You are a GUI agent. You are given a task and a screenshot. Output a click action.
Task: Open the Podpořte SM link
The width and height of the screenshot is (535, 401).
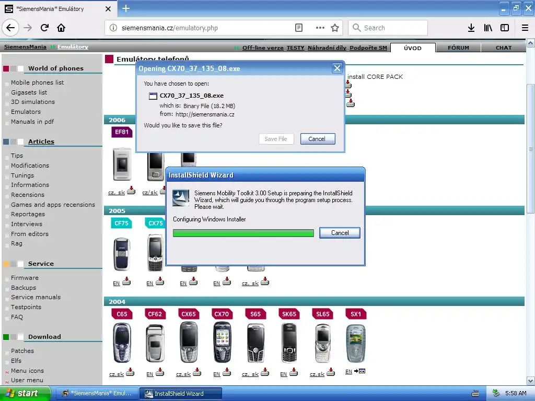pos(368,48)
